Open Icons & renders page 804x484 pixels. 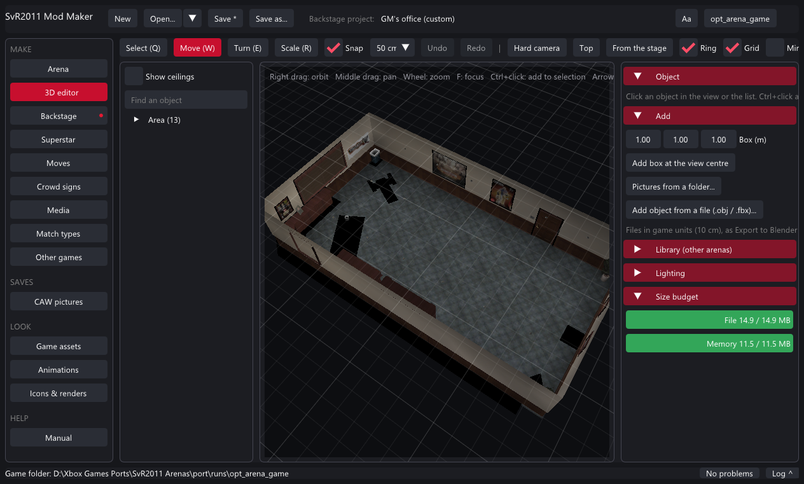pyautogui.click(x=59, y=393)
